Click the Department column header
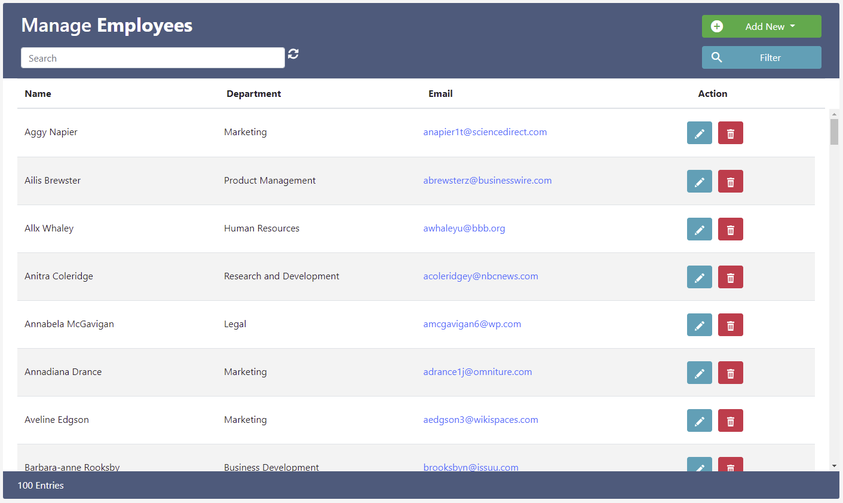 click(x=253, y=94)
